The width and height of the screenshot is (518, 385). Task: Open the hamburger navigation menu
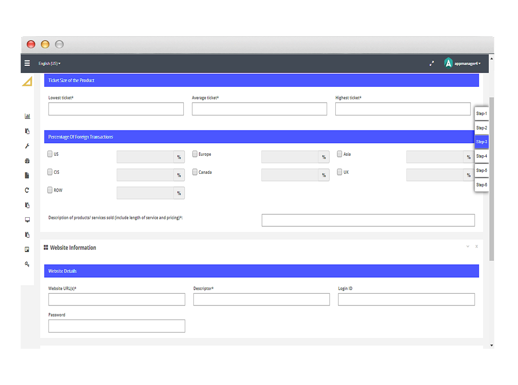tap(27, 63)
